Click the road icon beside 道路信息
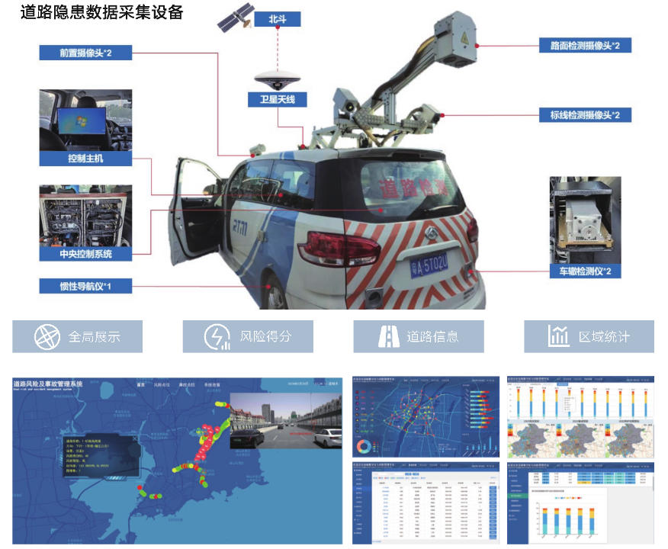668x549 pixels. [389, 336]
